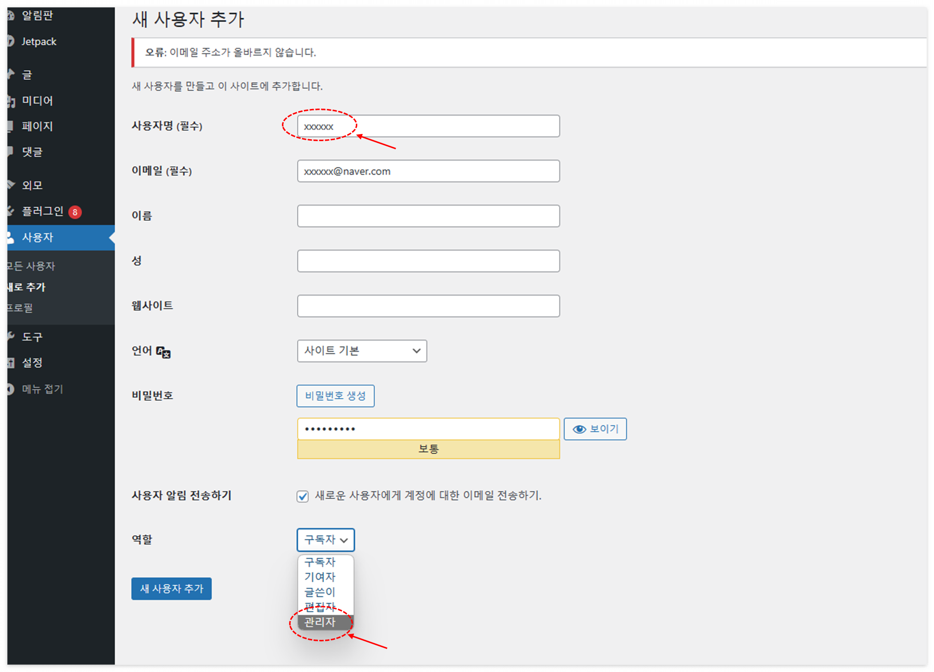
Task: Click the 도구 tools wrench icon
Action: click(11, 336)
